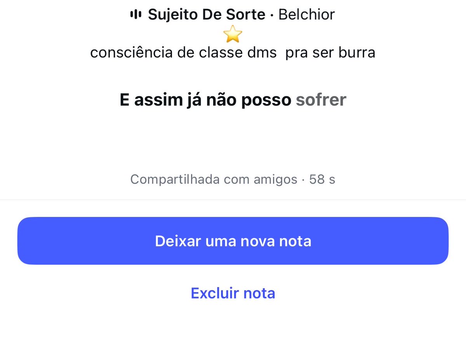Select the artist name Belchior
The image size is (466, 358).
(307, 15)
